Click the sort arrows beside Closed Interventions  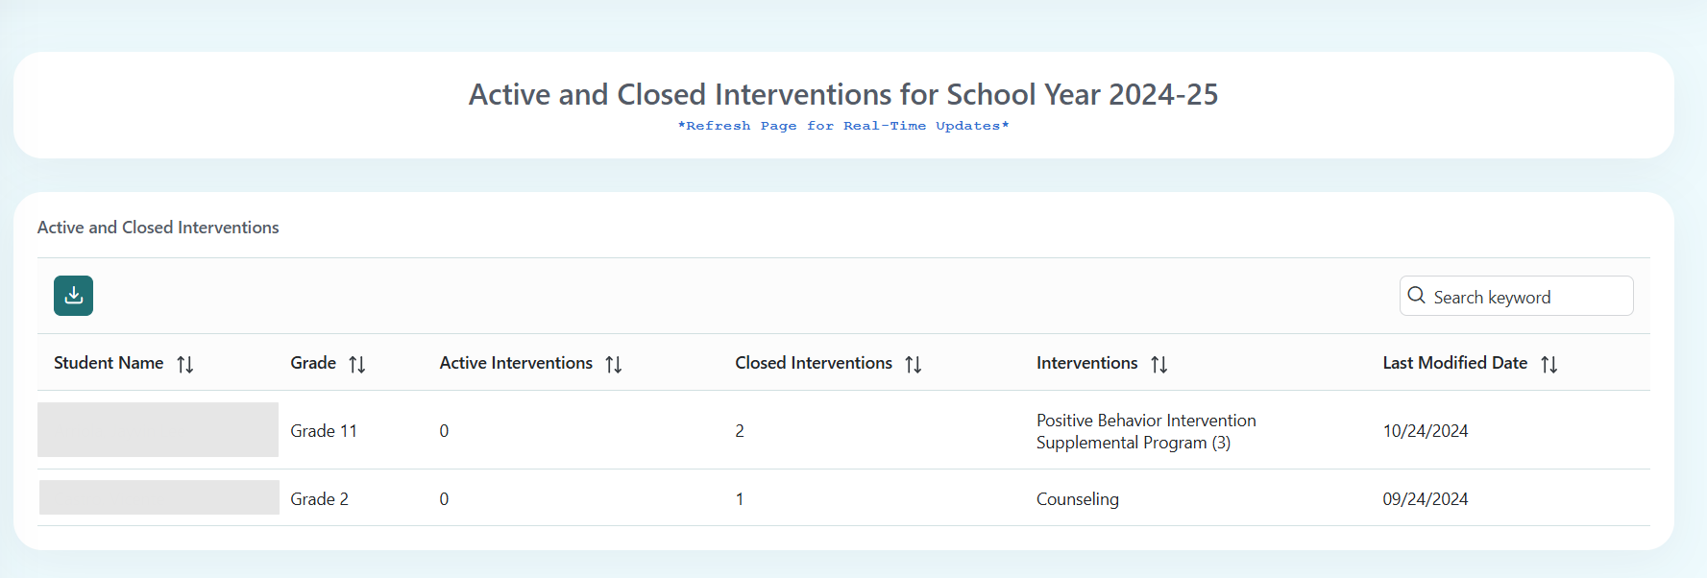point(914,364)
